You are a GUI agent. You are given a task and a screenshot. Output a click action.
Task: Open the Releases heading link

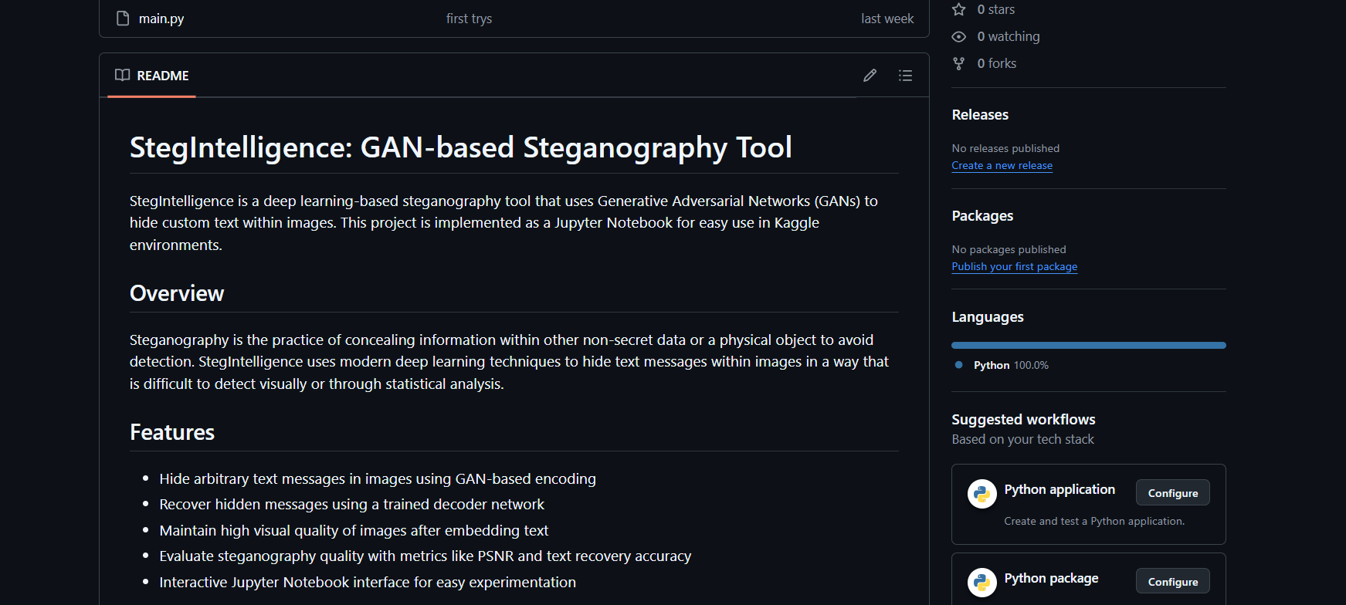(x=980, y=115)
